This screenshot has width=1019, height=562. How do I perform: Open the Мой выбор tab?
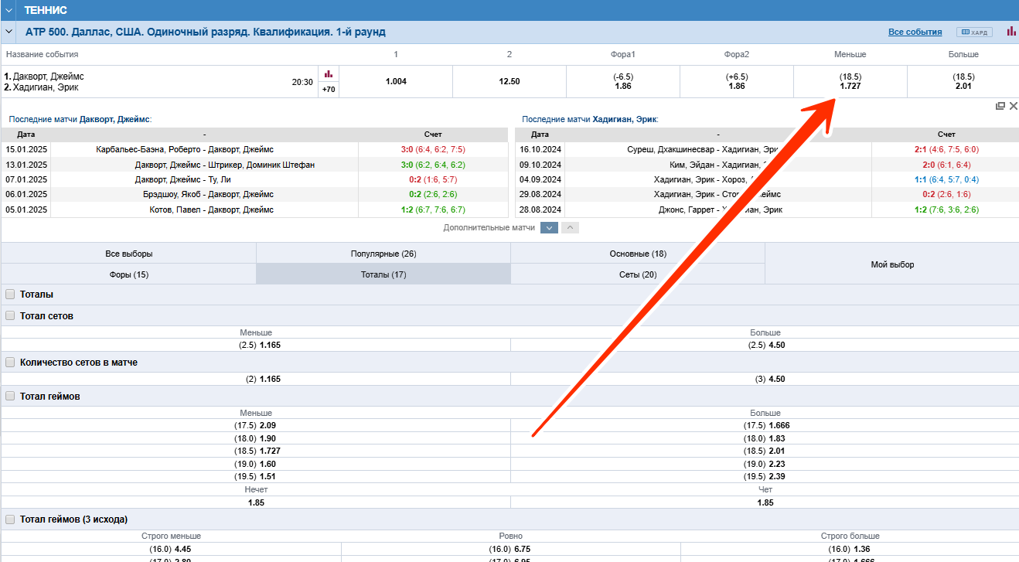tap(892, 264)
